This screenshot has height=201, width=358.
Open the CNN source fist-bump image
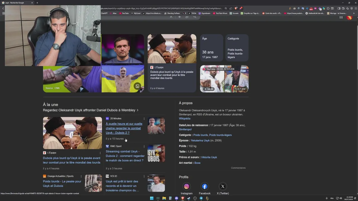click(x=72, y=79)
